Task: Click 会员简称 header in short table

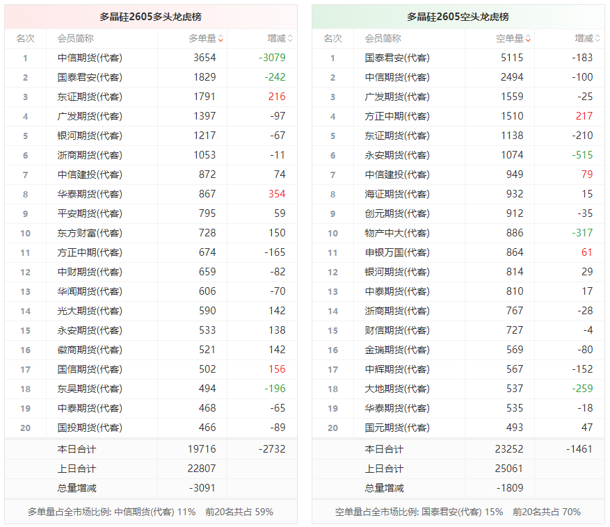Action: pyautogui.click(x=383, y=38)
